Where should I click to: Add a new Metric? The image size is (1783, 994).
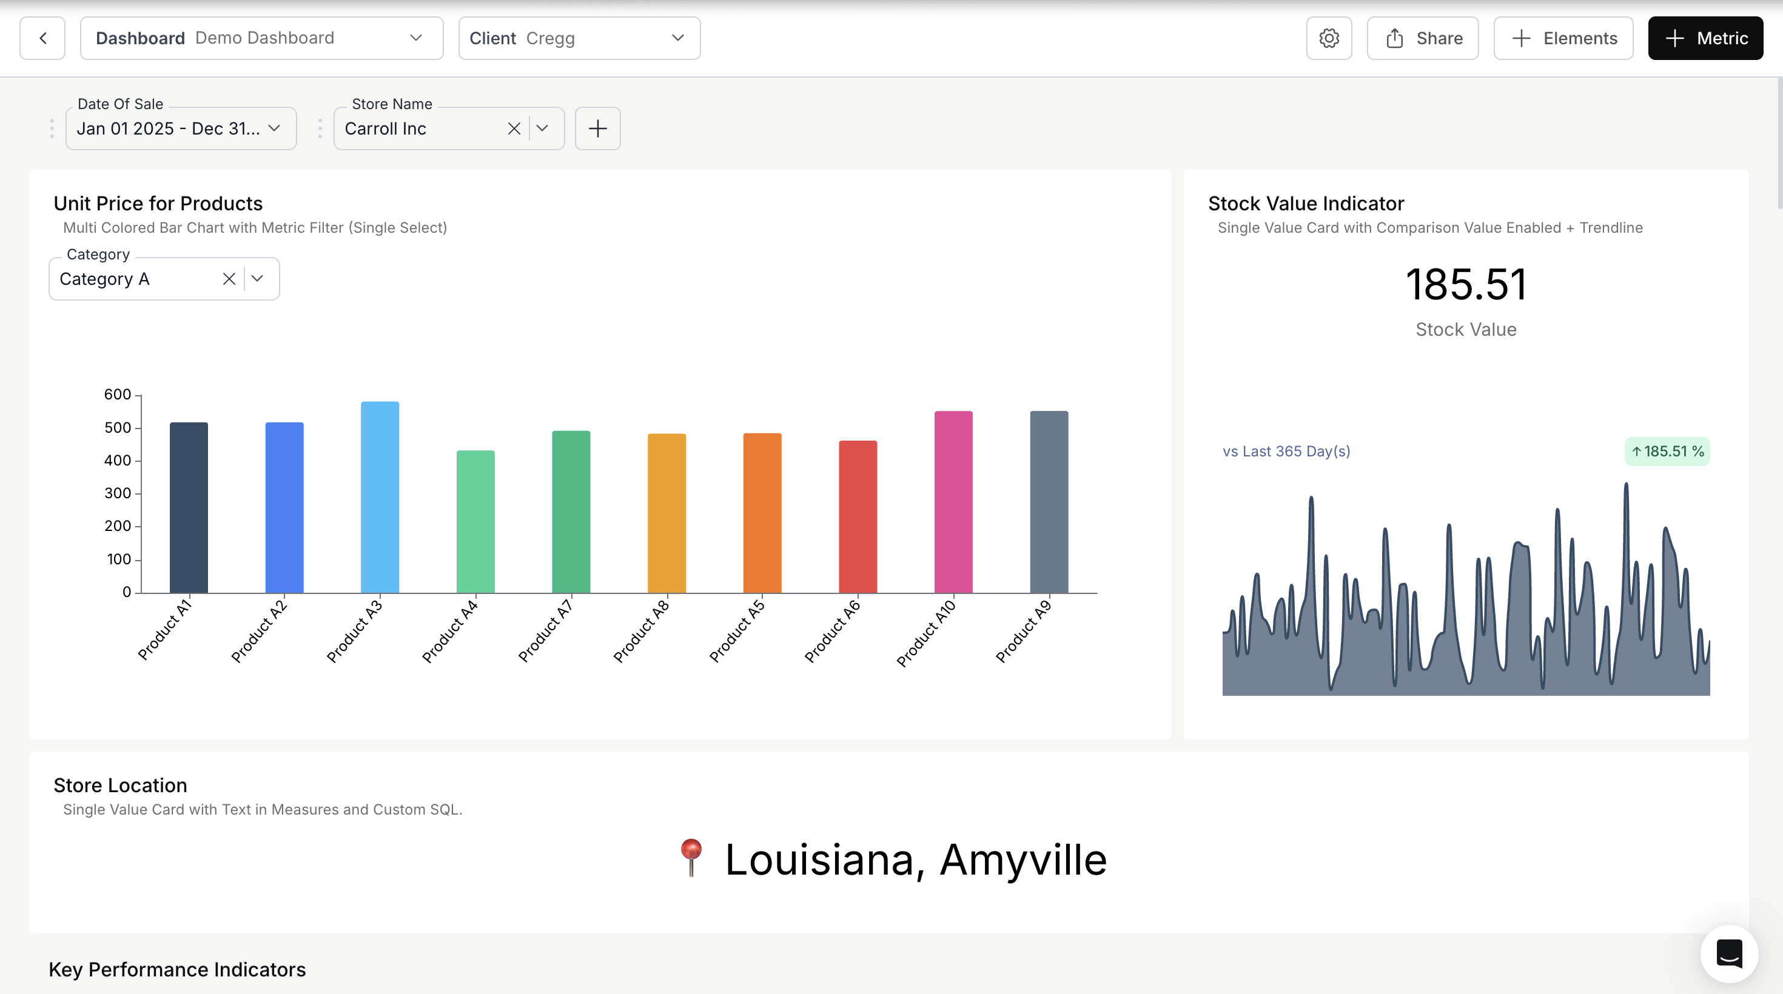pos(1705,38)
